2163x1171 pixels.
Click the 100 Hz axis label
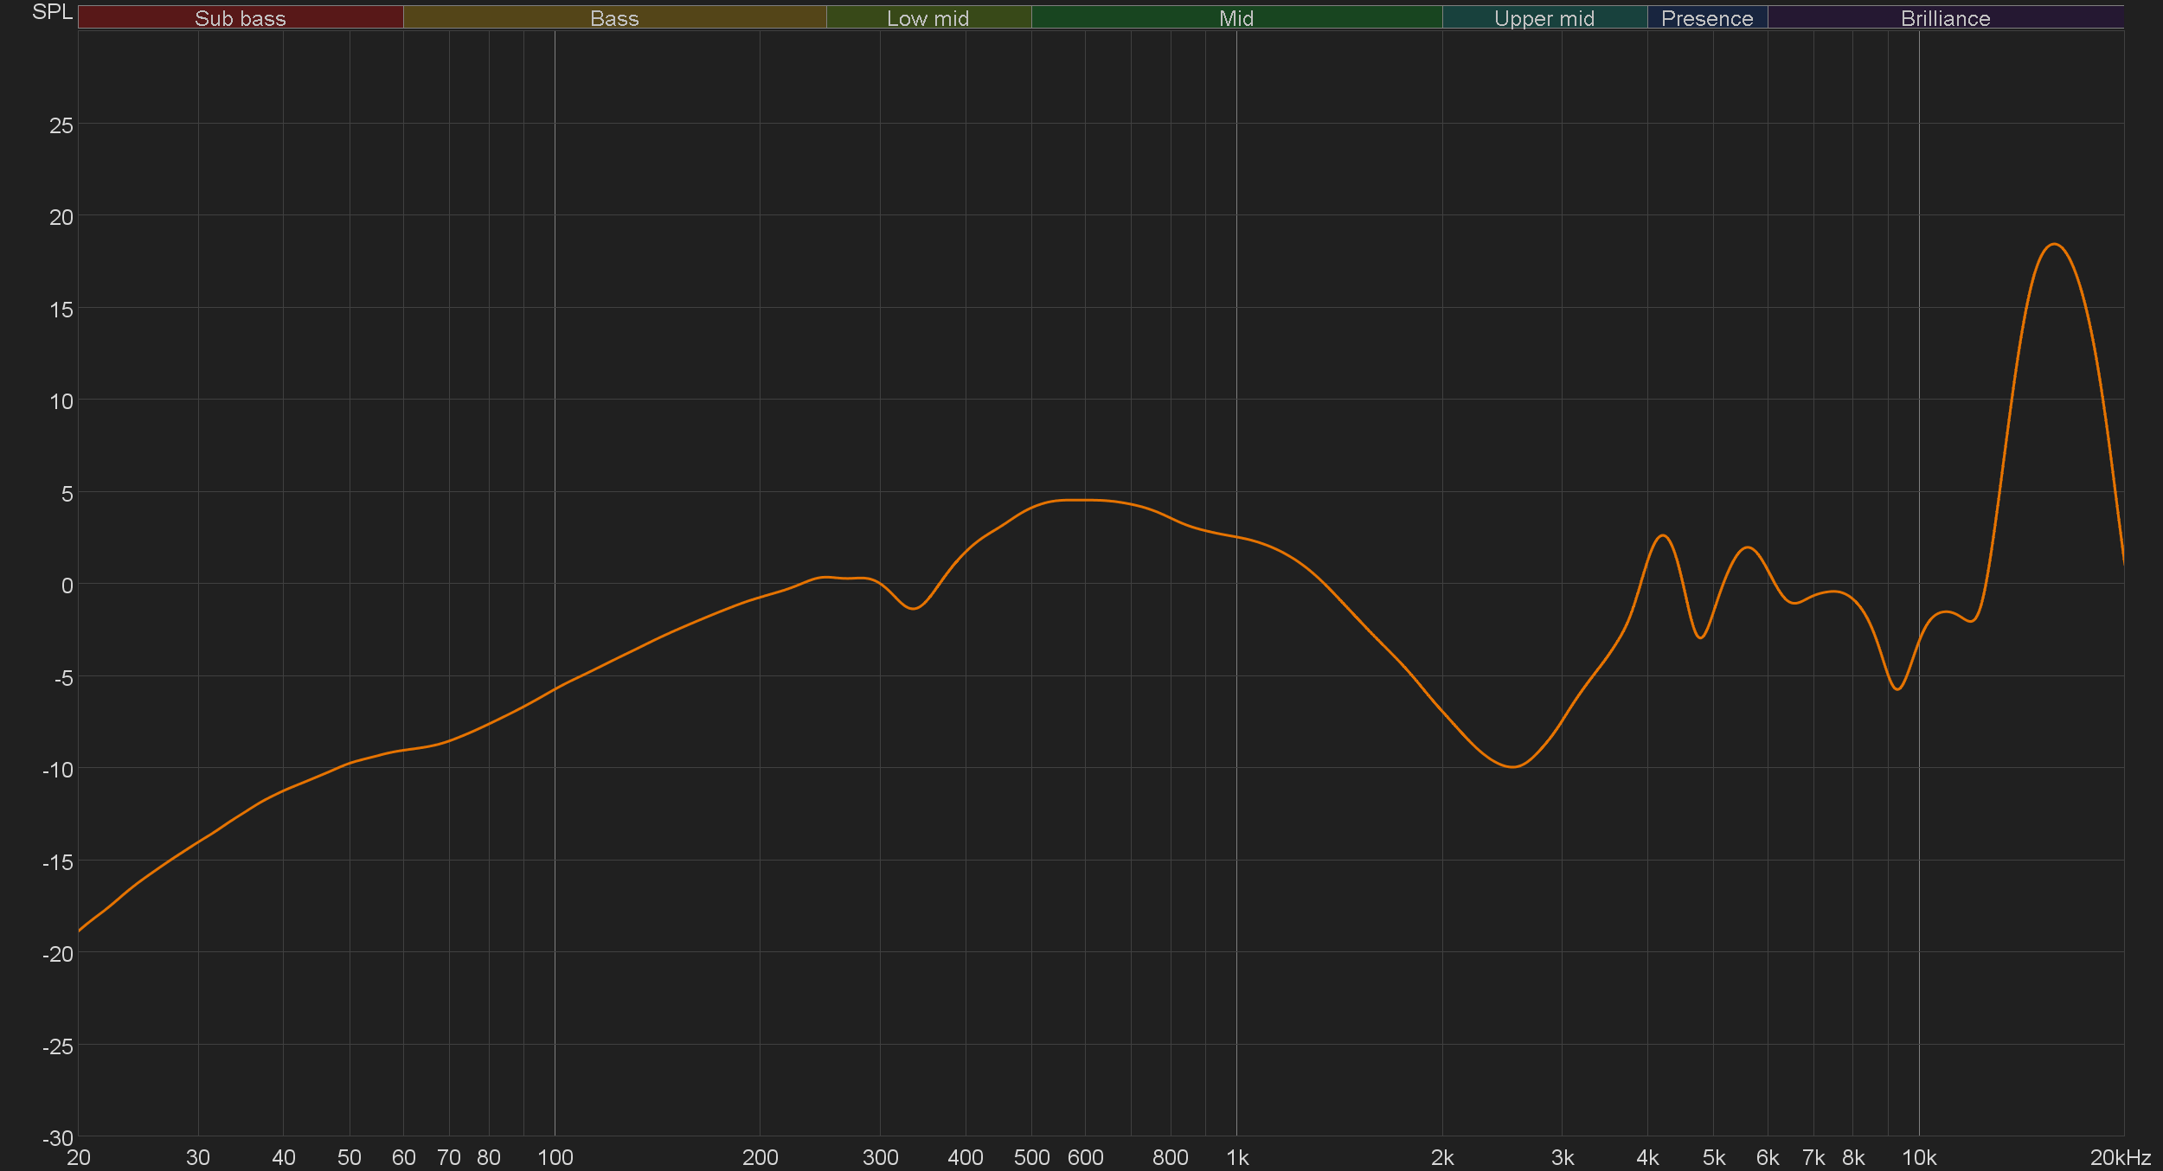[x=555, y=1157]
